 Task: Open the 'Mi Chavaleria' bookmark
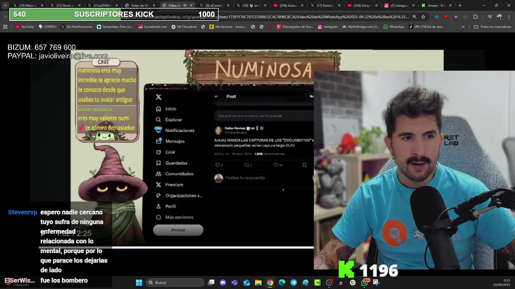coord(184,26)
